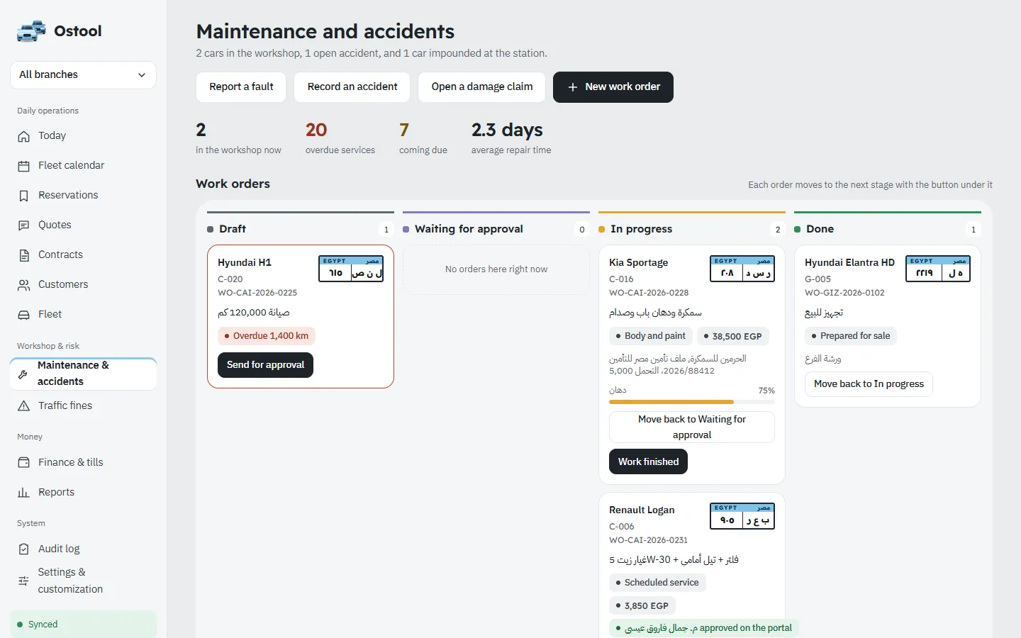Click the Body and paint tag
The image size is (1021, 638).
point(650,336)
